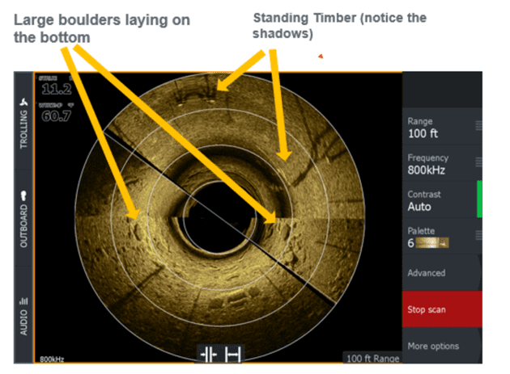Viewport: 510px width, 374px height.
Task: Open More options in the menu
Action: tap(442, 346)
